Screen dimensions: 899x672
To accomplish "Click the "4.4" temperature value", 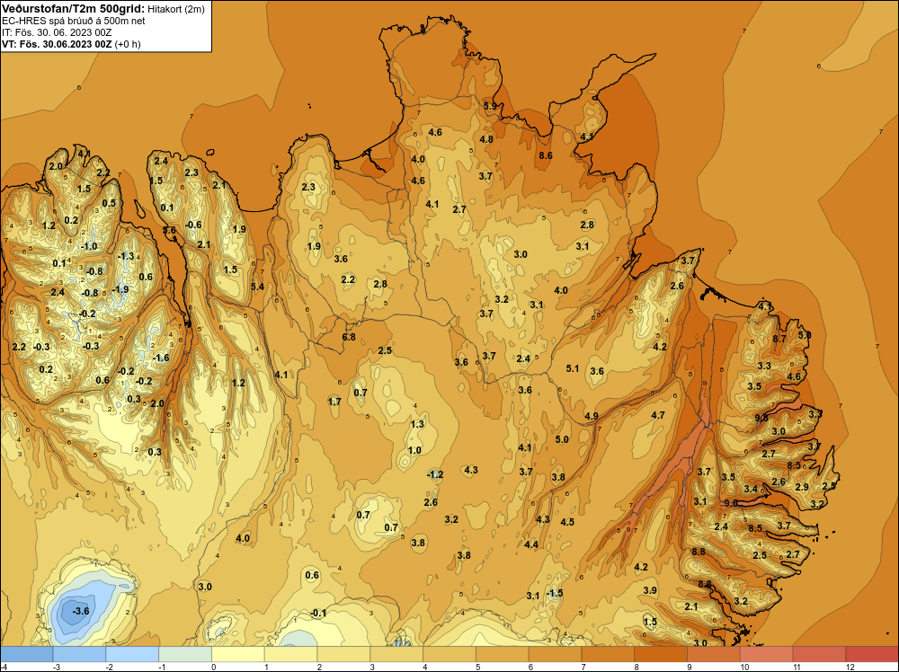I will click(x=531, y=544).
